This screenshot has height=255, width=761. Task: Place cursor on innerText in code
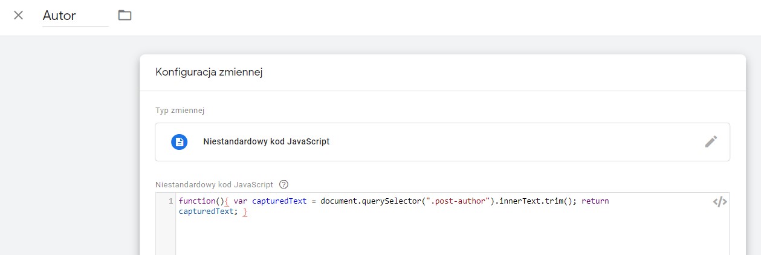point(521,201)
